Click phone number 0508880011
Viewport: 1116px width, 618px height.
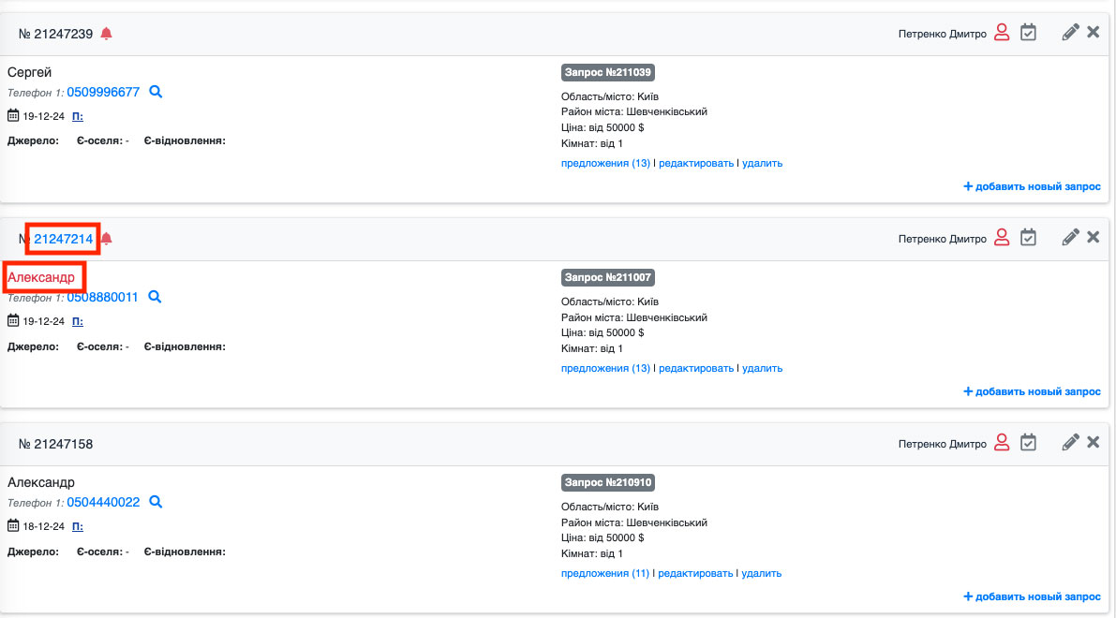pyautogui.click(x=102, y=297)
